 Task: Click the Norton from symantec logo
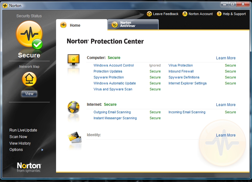pos(29,167)
